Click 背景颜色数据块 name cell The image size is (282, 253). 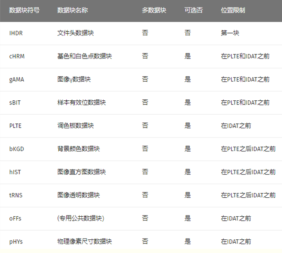(x=78, y=149)
